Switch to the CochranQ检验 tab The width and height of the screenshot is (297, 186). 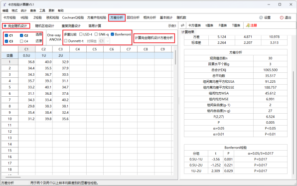(73, 17)
